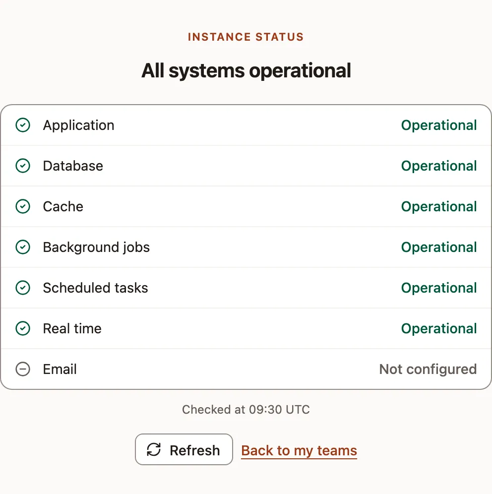Click the Email not-configured minus icon
Image resolution: width=492 pixels, height=494 pixels.
pos(23,369)
